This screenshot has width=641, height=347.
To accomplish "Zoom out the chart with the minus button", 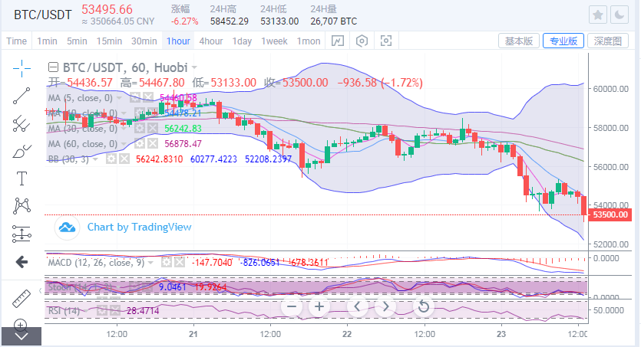I will [x=292, y=306].
